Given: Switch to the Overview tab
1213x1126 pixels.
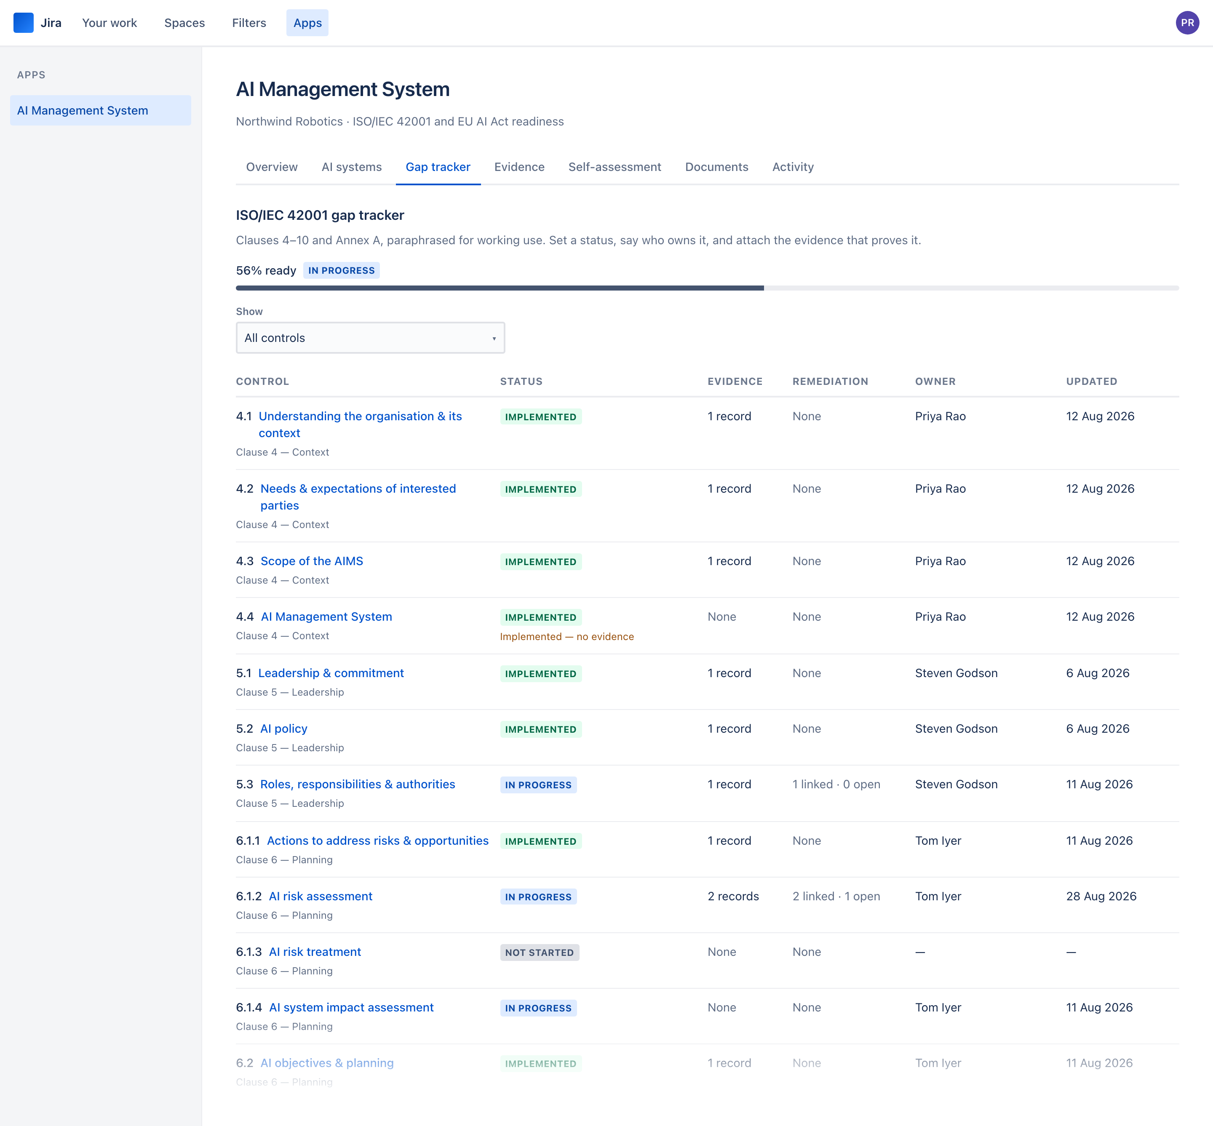Looking at the screenshot, I should 272,167.
